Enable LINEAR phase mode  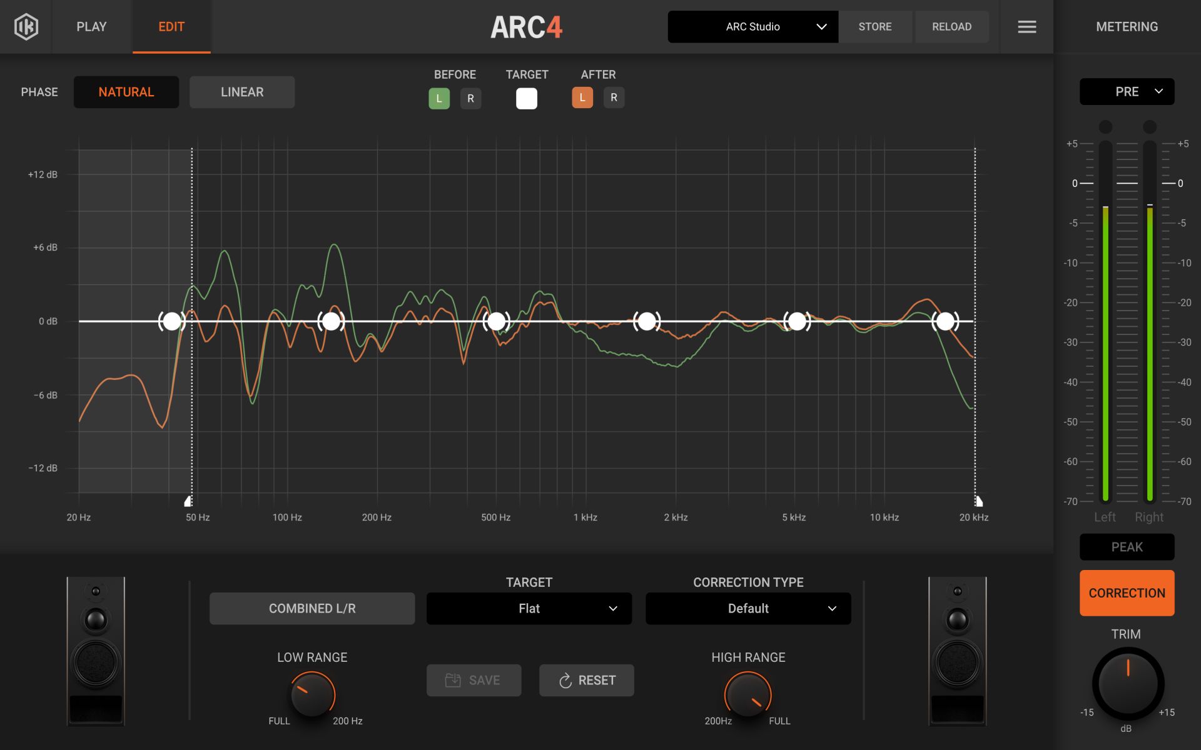241,92
